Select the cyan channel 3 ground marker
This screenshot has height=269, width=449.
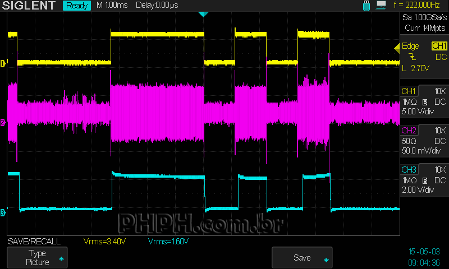(3, 212)
